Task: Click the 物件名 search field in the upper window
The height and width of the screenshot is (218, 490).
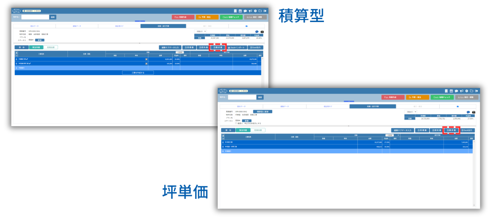Action: [34, 17]
